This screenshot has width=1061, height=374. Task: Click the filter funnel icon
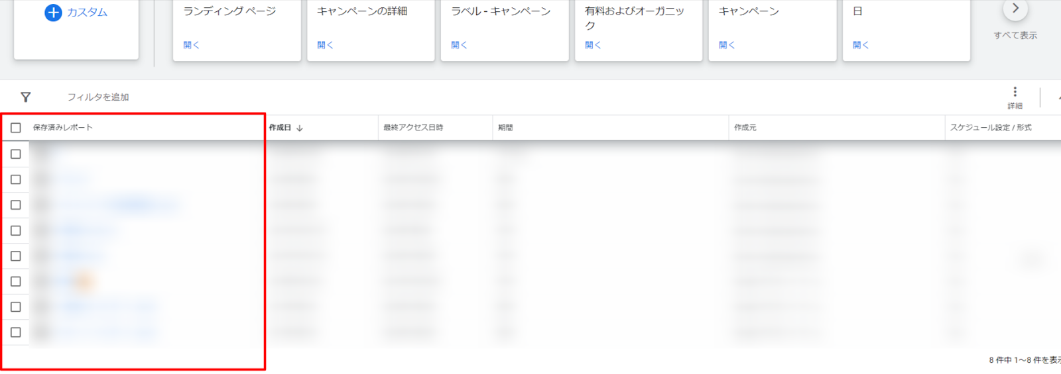tap(26, 97)
